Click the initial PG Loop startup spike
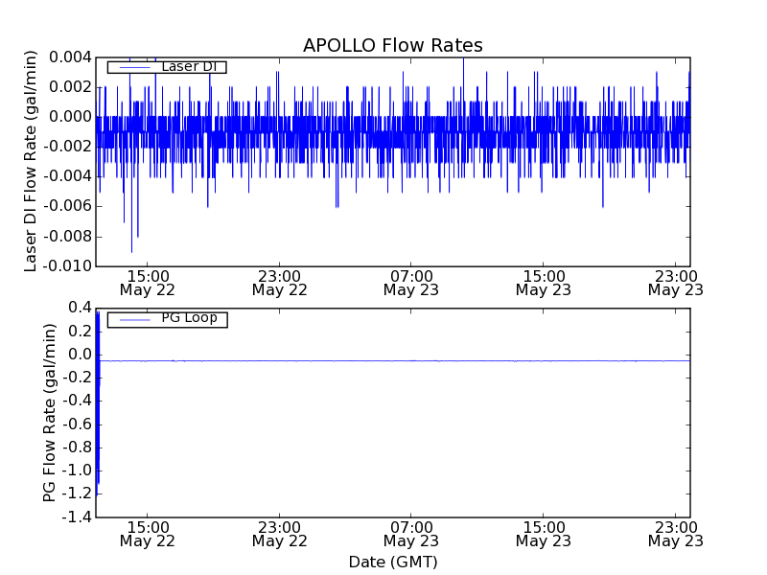The height and width of the screenshot is (575, 767). [98, 402]
